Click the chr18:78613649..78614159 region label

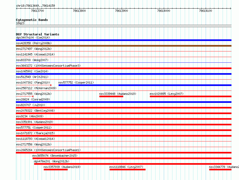35,6
